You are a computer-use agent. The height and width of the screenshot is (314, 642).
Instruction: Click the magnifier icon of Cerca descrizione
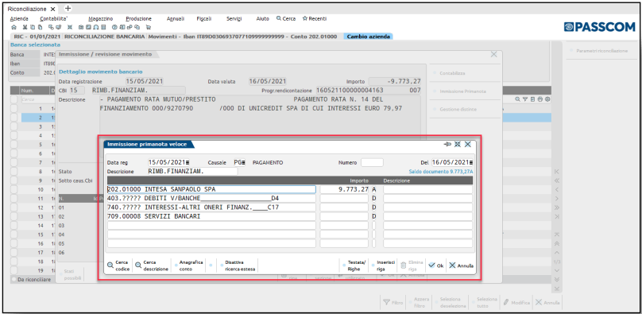tap(138, 266)
